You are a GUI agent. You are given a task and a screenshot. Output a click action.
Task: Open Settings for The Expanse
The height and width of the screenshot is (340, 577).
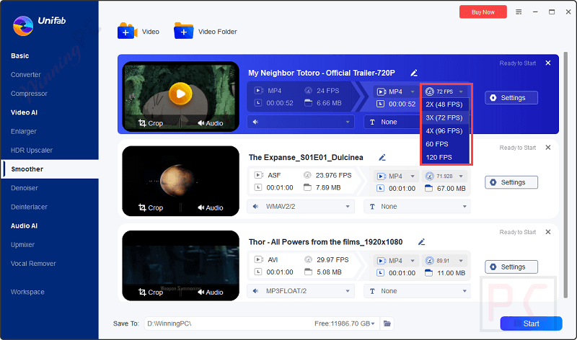coord(511,182)
